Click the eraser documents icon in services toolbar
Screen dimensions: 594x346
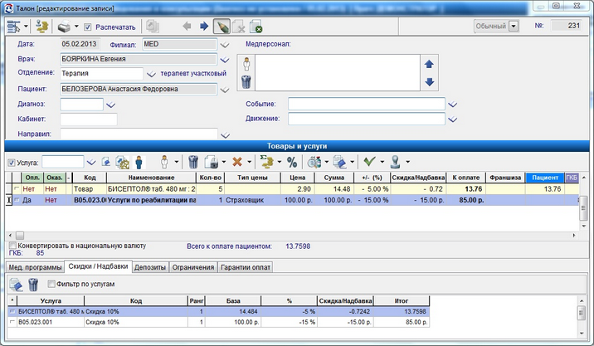339,162
